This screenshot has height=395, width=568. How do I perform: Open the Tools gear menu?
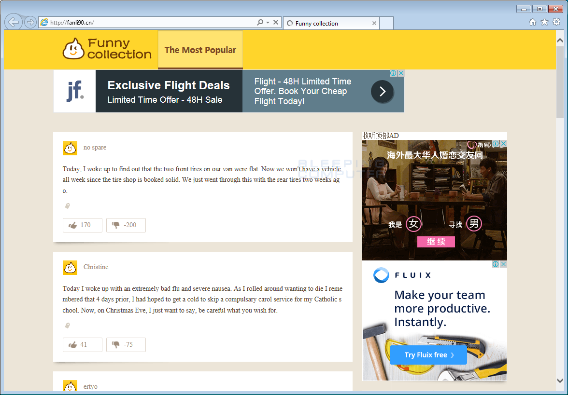556,22
